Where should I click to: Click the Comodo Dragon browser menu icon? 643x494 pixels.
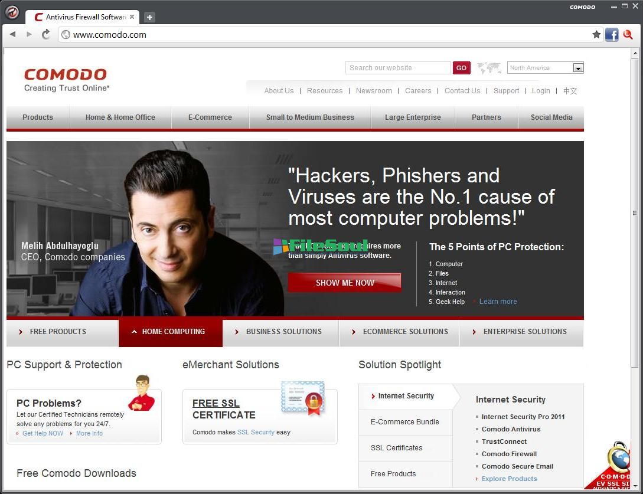pos(12,12)
